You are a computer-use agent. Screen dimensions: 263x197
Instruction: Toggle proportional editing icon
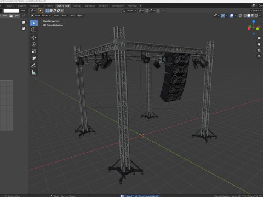[158, 11]
